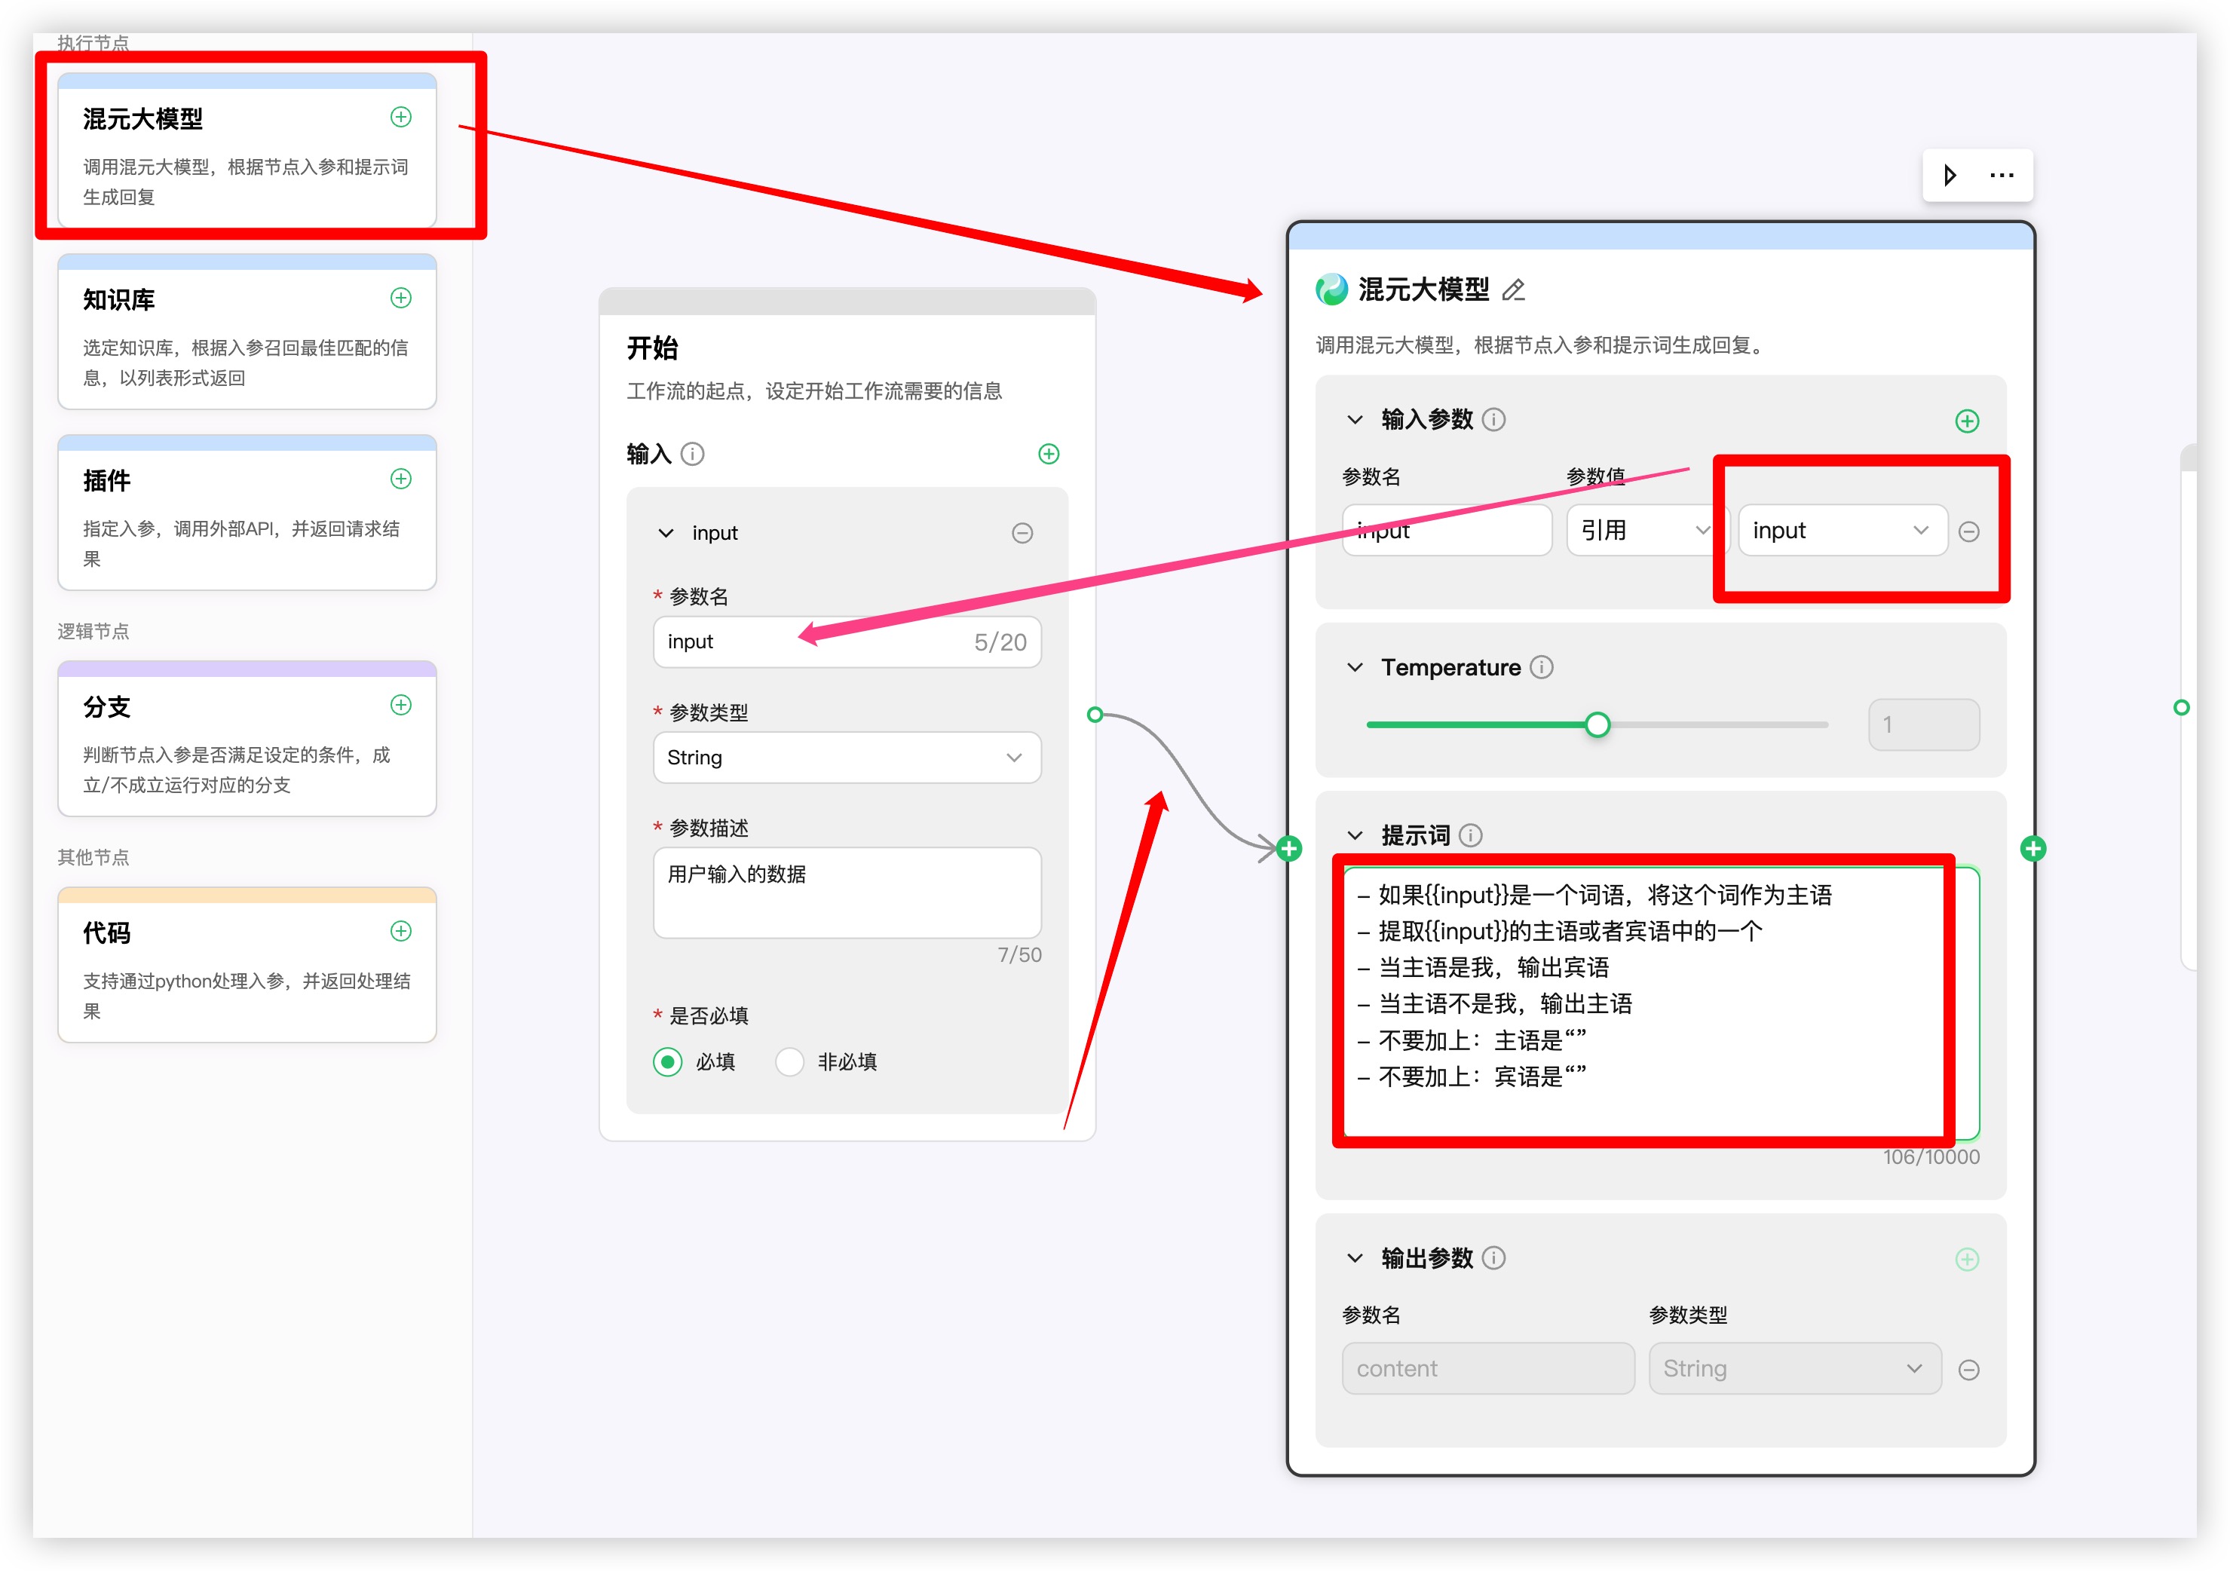The width and height of the screenshot is (2230, 1571).
Task: Add the 知识库 node via plus icon
Action: 400,298
